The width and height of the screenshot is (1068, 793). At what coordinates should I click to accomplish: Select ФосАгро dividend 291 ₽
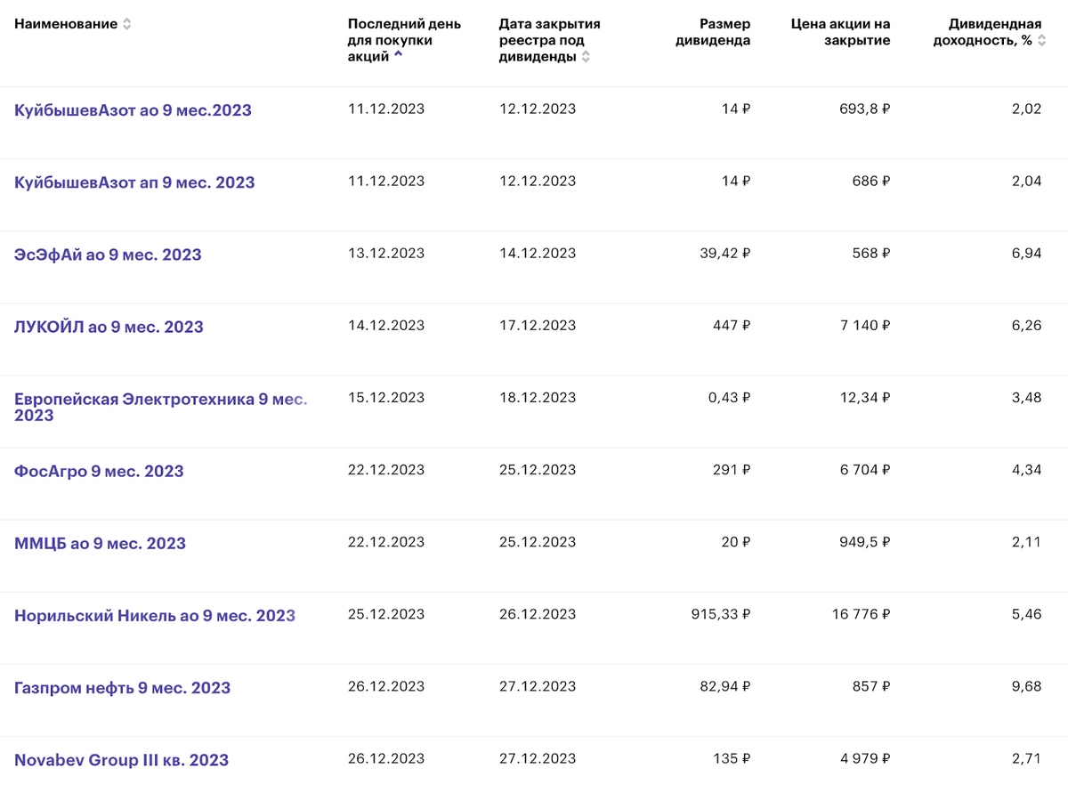(732, 469)
